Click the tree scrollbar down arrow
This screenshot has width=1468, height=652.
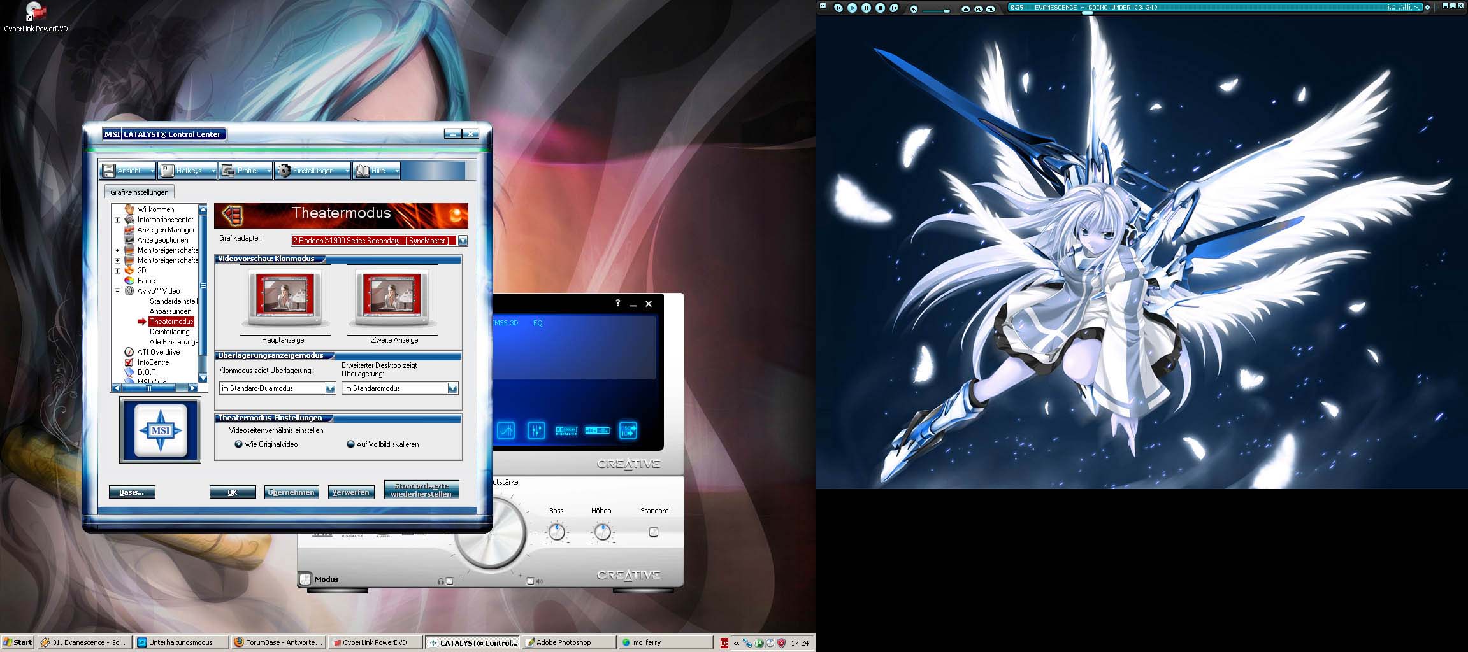pos(203,378)
